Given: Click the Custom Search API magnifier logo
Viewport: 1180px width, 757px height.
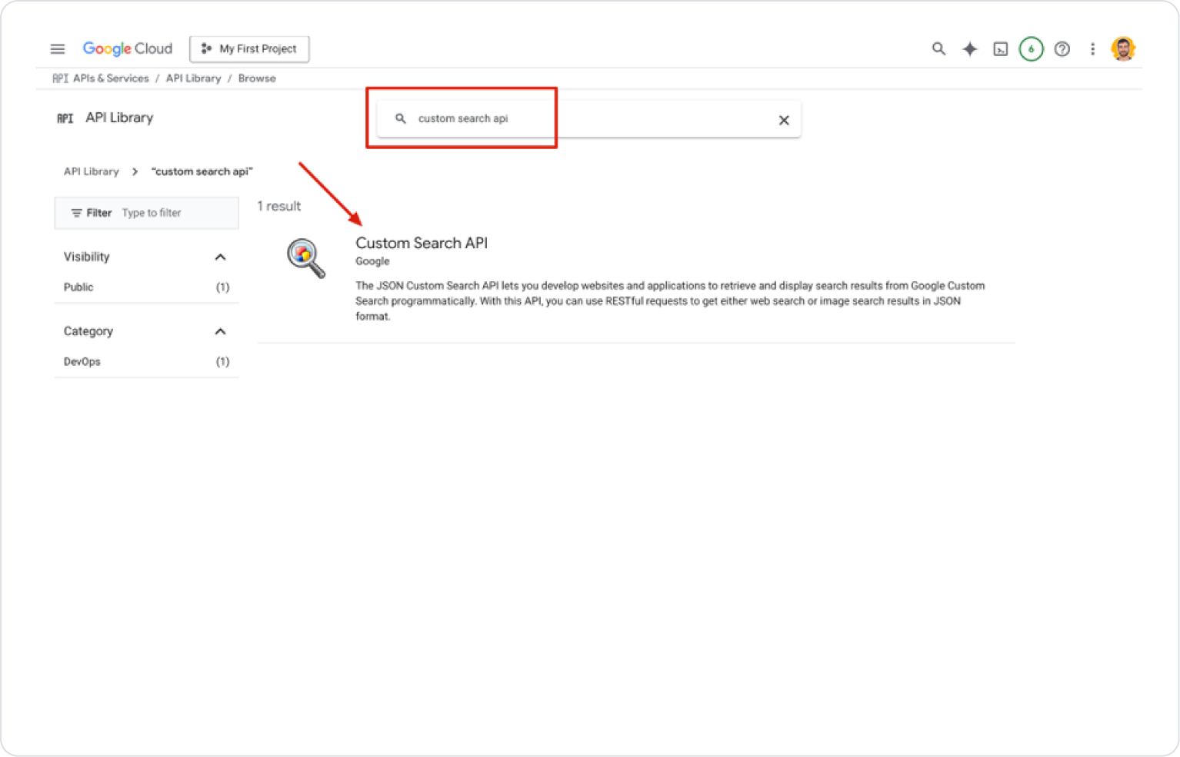Looking at the screenshot, I should (x=306, y=257).
